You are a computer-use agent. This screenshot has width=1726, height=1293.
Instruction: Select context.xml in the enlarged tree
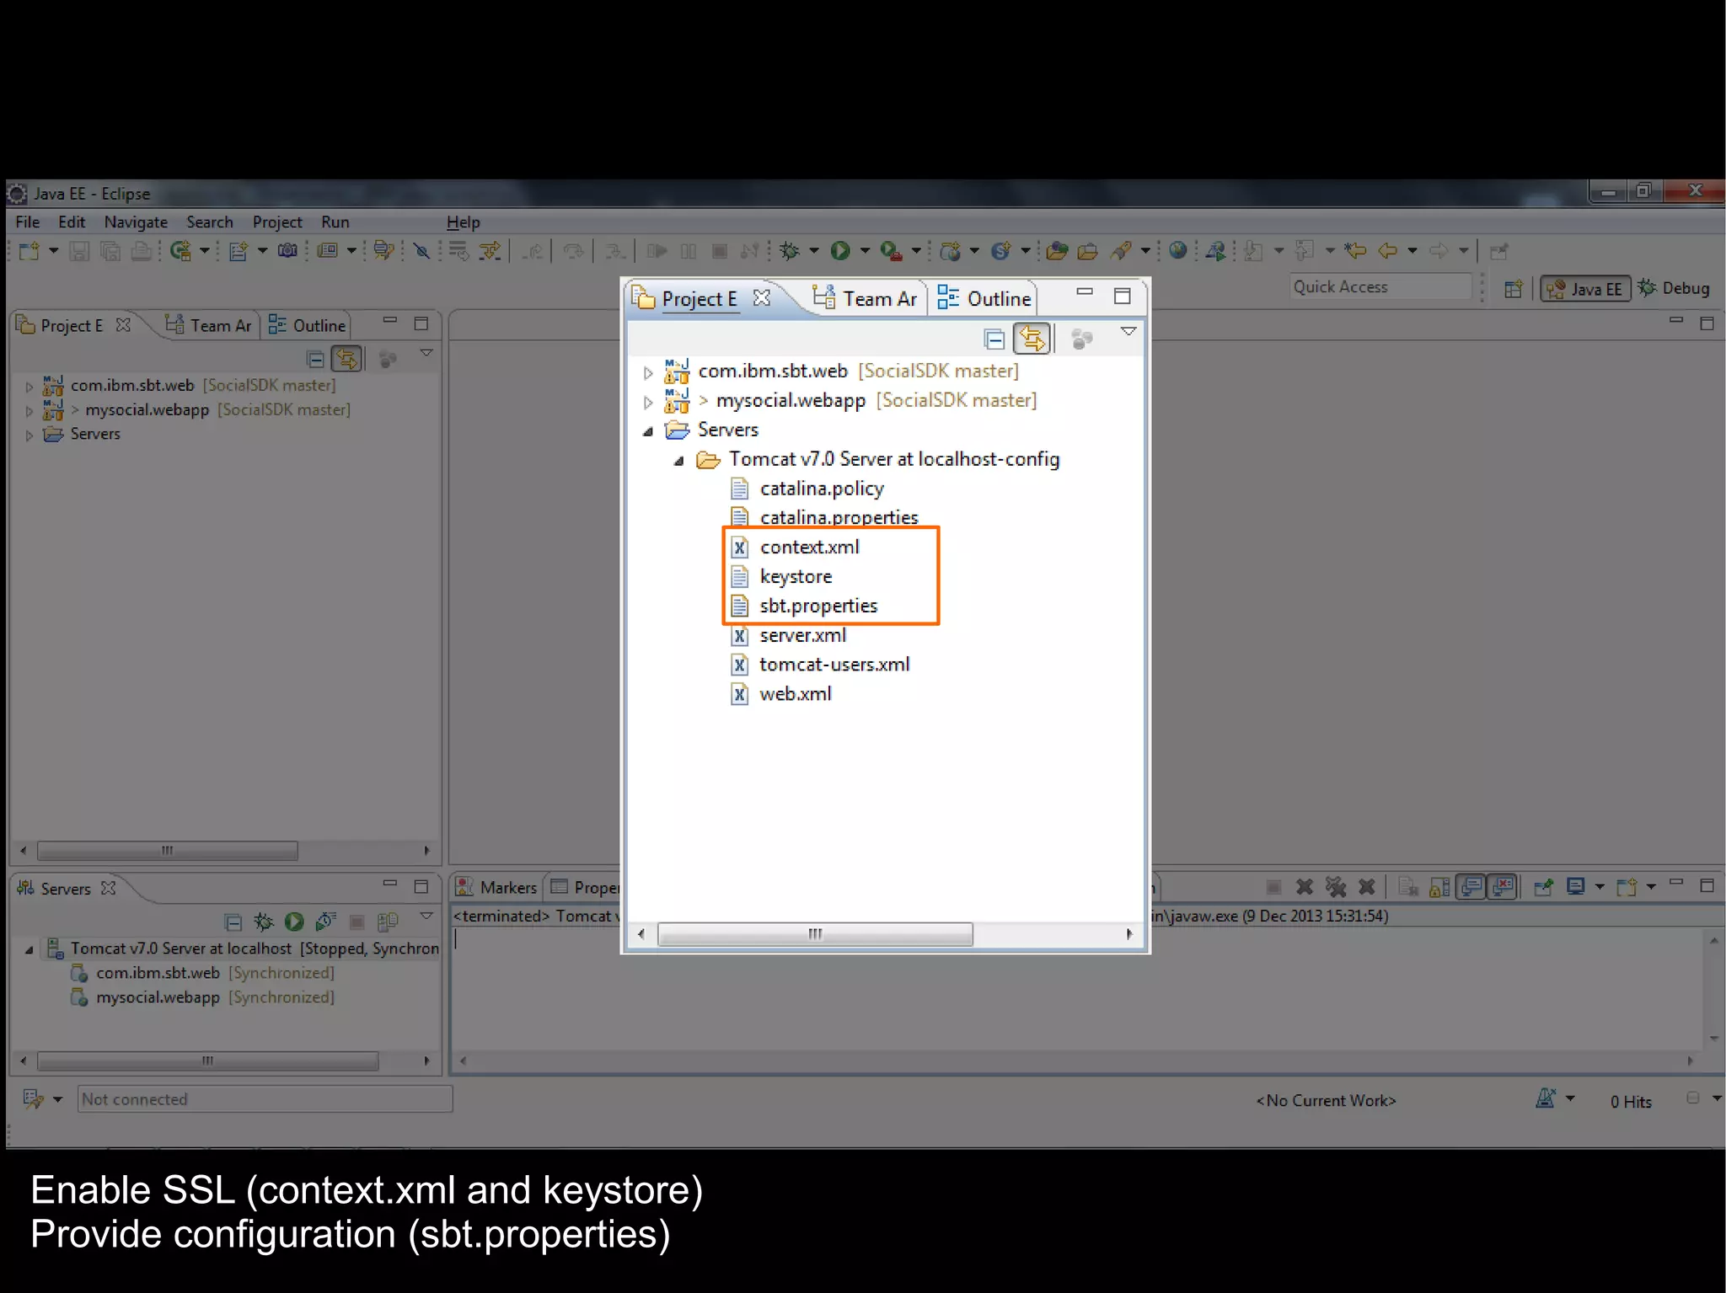(x=809, y=548)
